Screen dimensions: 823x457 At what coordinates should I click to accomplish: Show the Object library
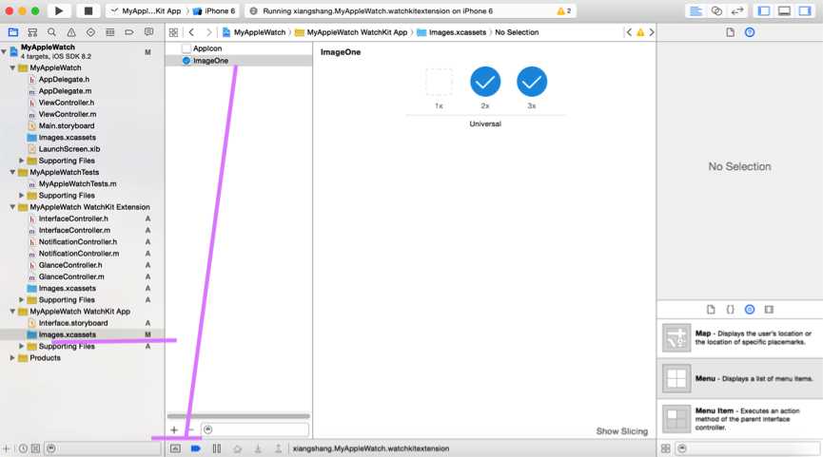coord(750,310)
